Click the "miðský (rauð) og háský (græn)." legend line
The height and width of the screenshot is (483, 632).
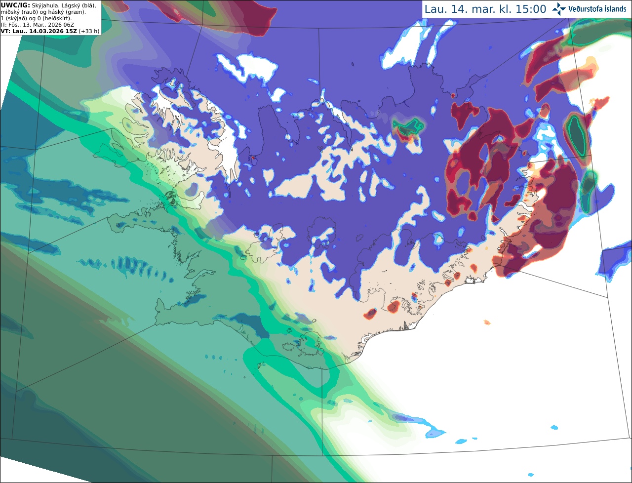(x=43, y=11)
